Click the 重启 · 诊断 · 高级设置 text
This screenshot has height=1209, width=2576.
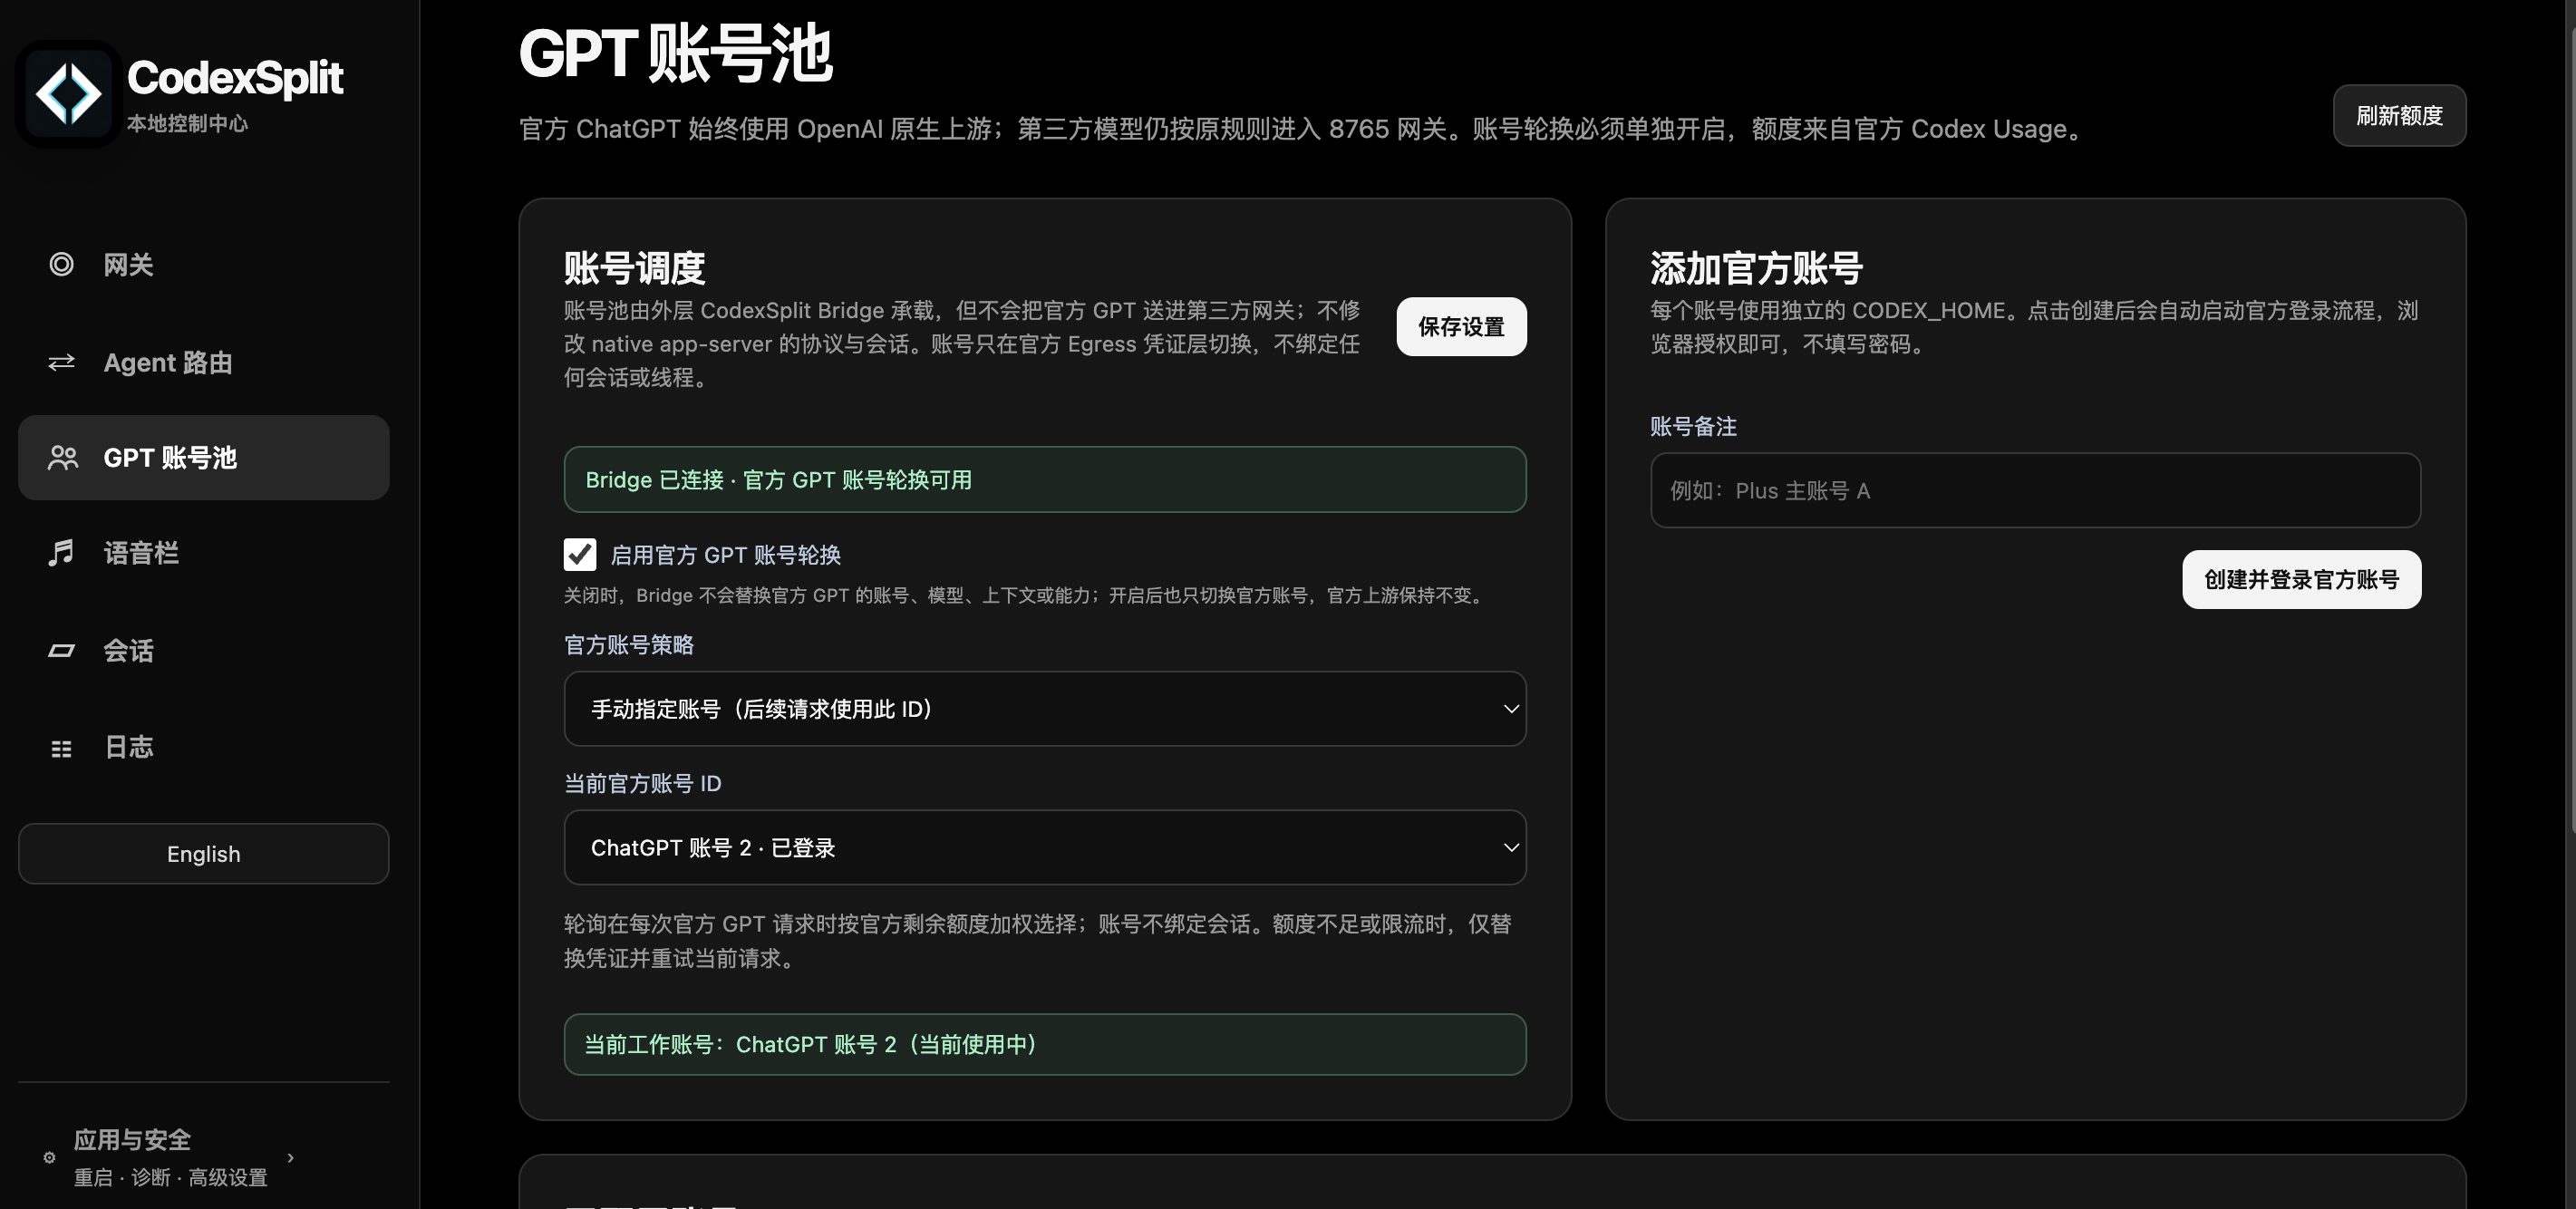click(170, 1178)
